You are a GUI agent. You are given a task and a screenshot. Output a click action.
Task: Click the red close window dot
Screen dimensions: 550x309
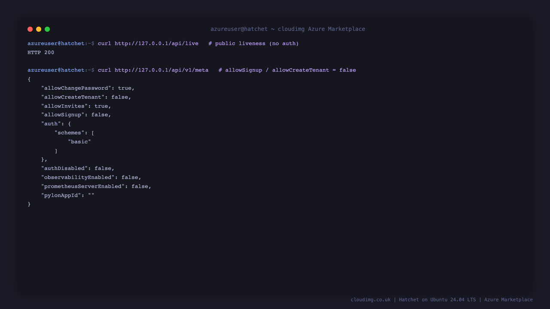coord(30,29)
